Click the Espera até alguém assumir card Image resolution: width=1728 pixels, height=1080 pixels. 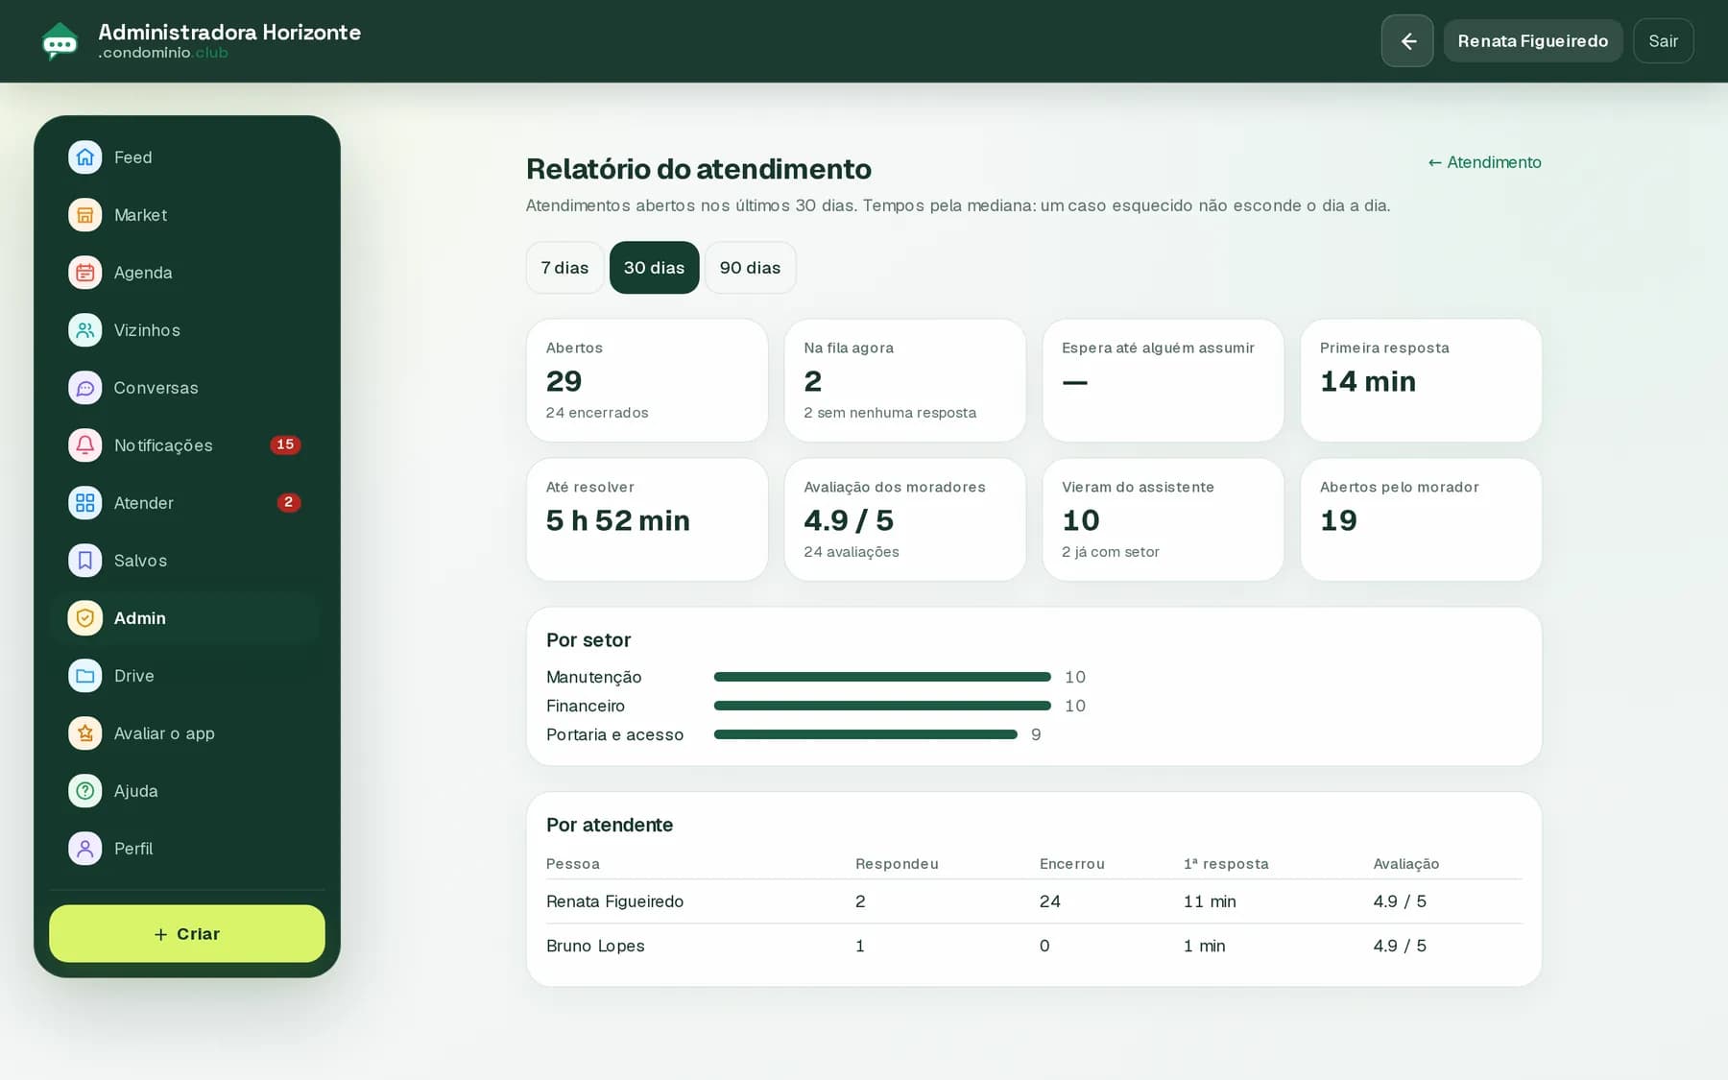coord(1163,380)
